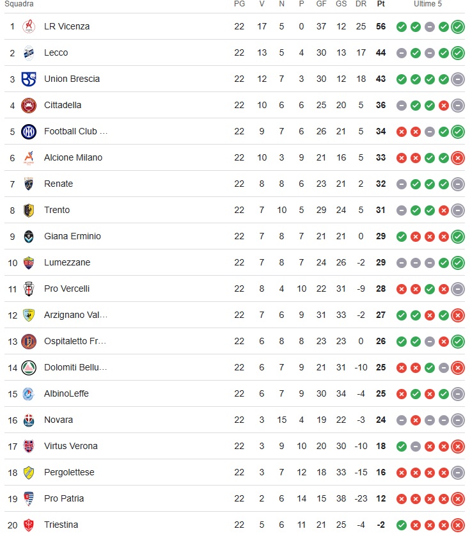Click the Squadra column header
The width and height of the screenshot is (470, 538).
point(19,4)
